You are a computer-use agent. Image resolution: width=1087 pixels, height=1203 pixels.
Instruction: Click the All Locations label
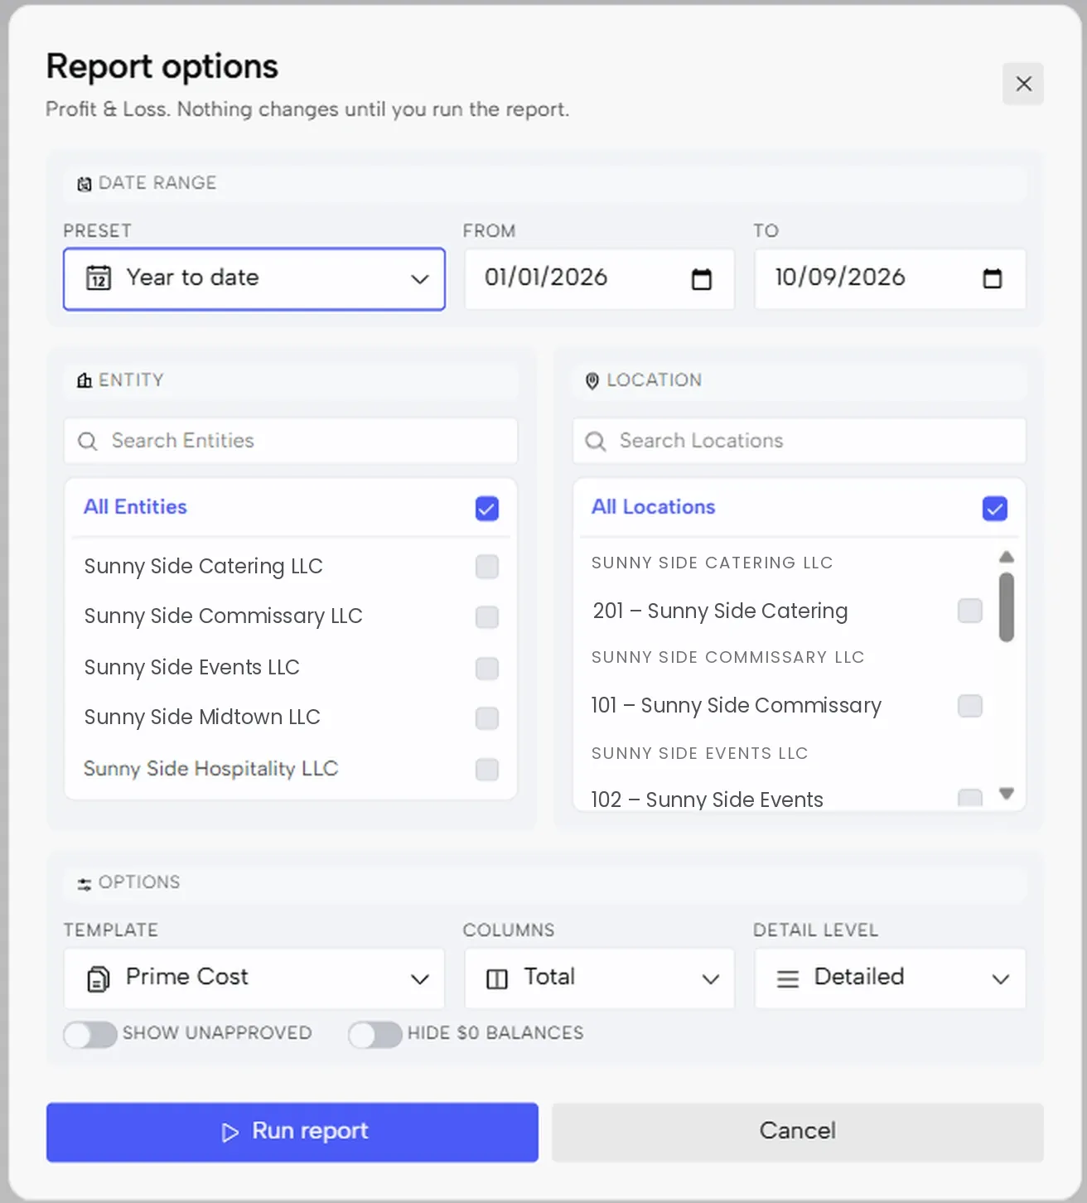coord(654,507)
